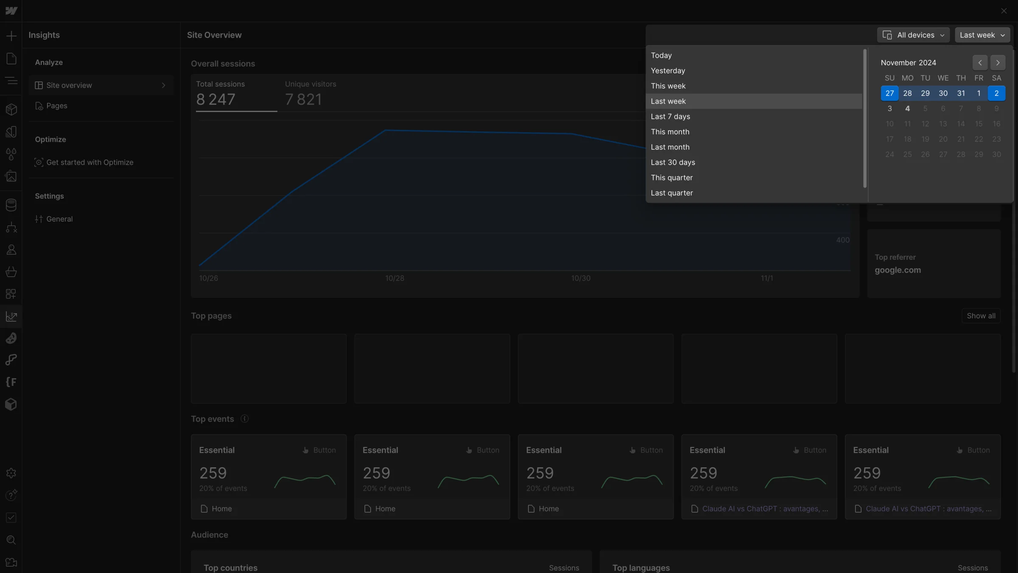Select the This week preset

click(754, 86)
